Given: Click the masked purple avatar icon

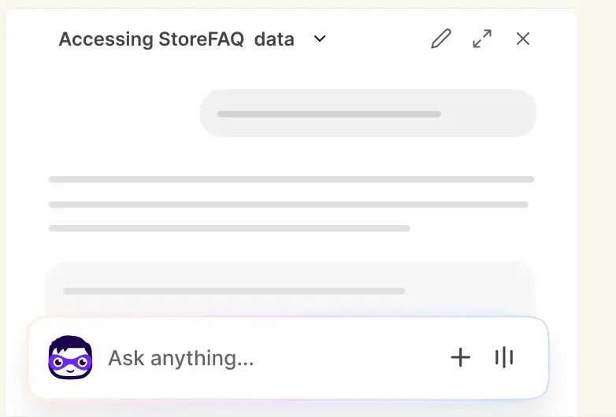Looking at the screenshot, I should (70, 357).
